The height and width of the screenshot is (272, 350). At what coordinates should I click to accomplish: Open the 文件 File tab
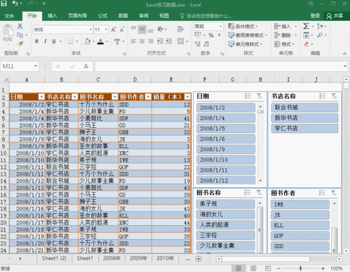click(9, 16)
